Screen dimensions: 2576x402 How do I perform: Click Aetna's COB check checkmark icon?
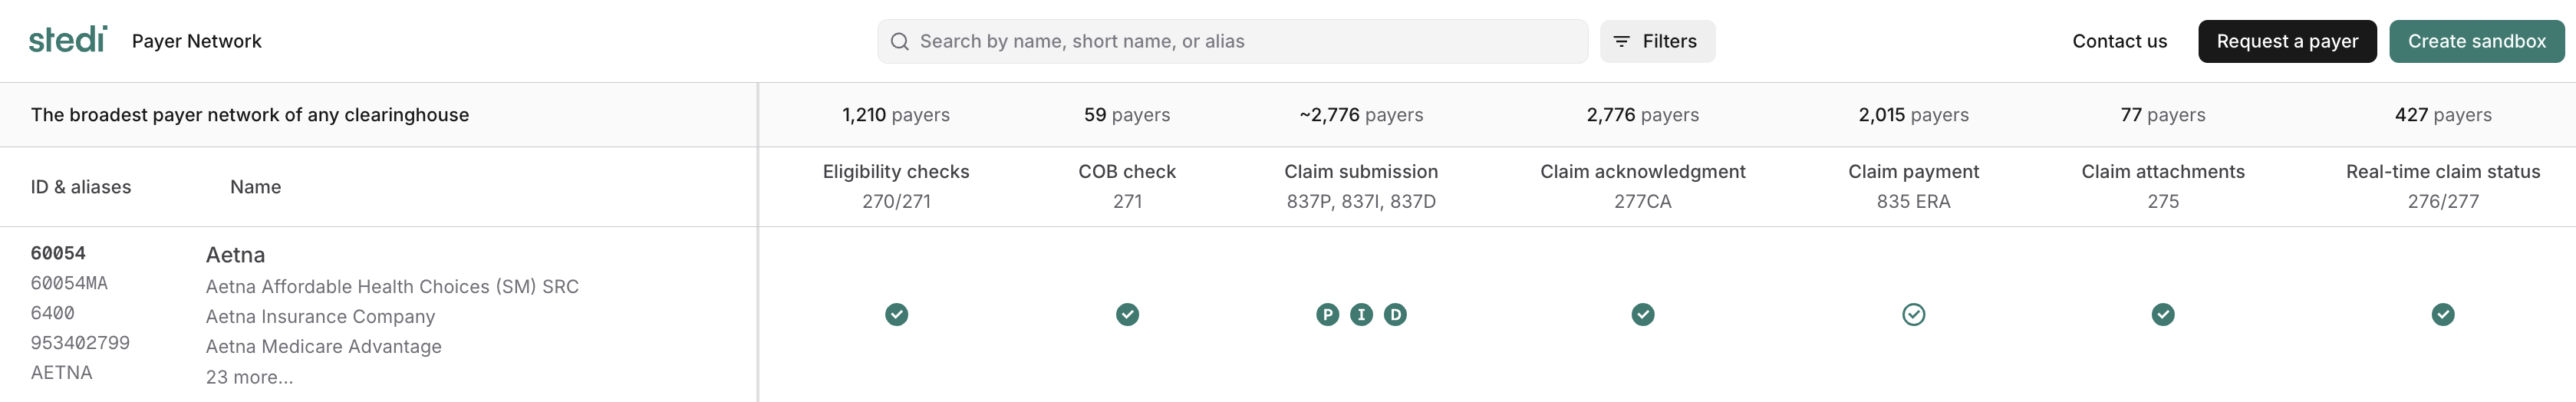coord(1127,314)
